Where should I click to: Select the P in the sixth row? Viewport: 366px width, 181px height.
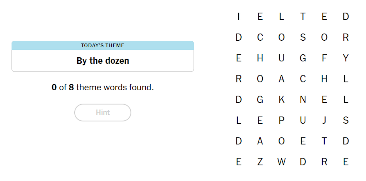[x=281, y=120]
